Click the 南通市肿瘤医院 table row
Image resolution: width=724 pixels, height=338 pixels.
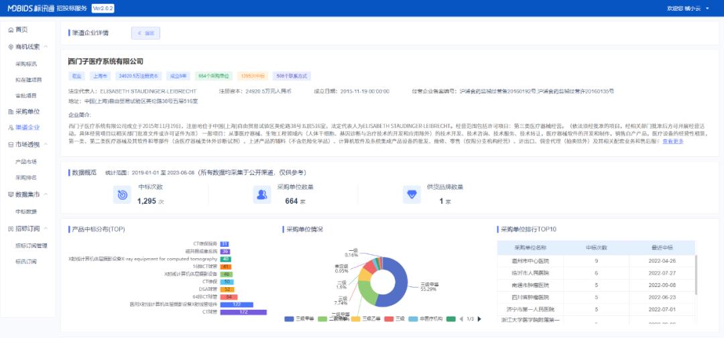click(x=596, y=286)
